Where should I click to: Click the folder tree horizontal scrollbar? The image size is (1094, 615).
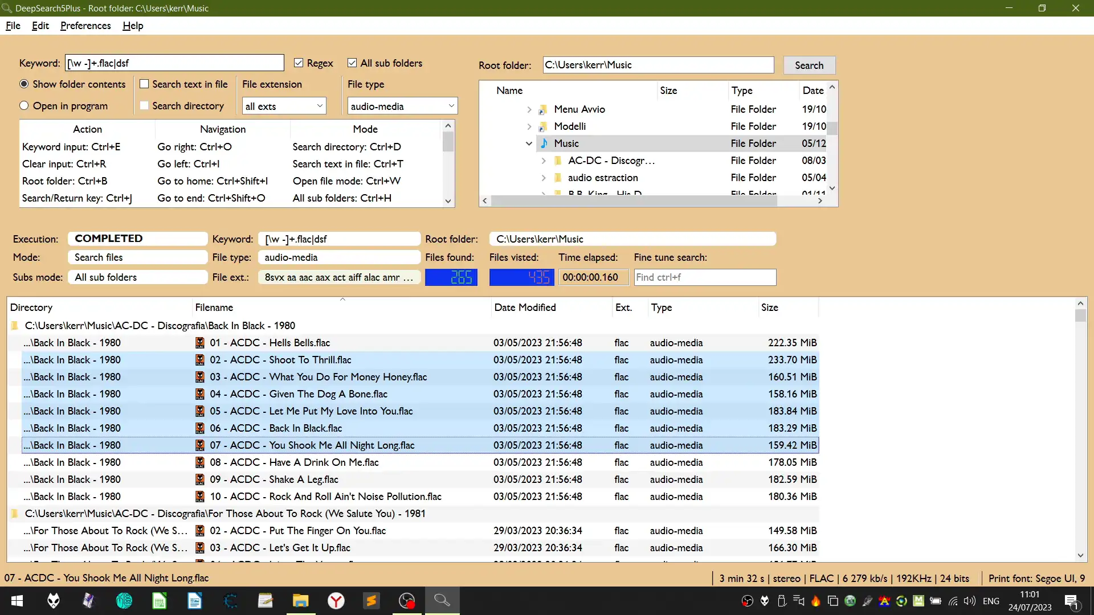pos(634,200)
